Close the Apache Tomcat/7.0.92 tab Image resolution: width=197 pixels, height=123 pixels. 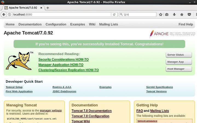[41, 8]
